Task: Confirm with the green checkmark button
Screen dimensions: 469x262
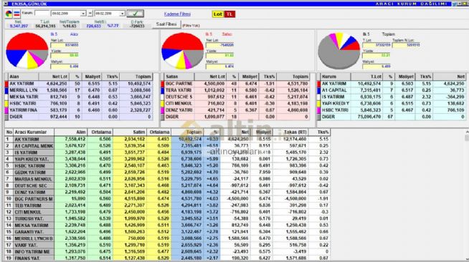Action: [x=136, y=14]
